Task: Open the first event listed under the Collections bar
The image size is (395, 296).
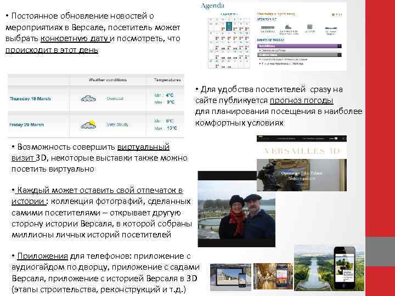Action: tap(284, 59)
